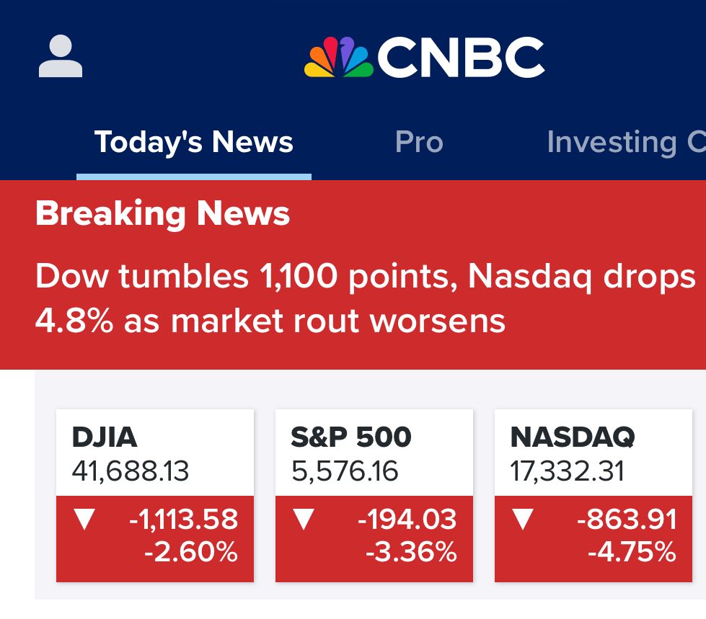Click the CNBC wordmark text
The height and width of the screenshot is (619, 706).
pyautogui.click(x=460, y=58)
